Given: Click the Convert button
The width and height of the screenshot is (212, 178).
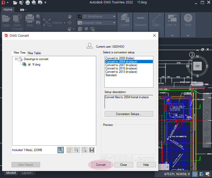Looking at the screenshot, I should 101,165.
